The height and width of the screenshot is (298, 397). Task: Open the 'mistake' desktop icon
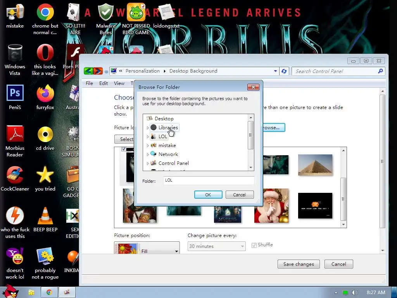(x=15, y=16)
